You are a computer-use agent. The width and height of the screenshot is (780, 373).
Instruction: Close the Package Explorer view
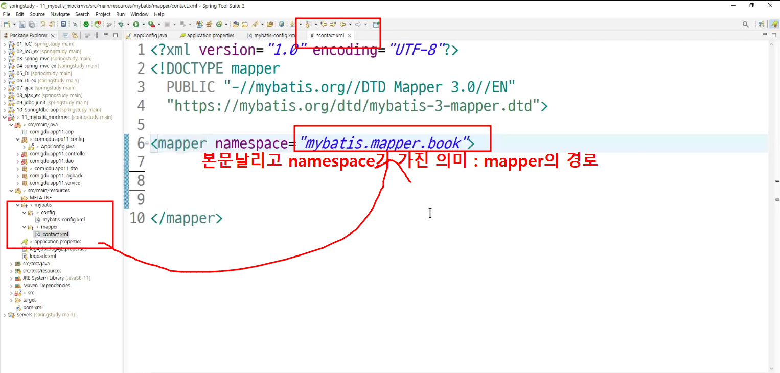(x=53, y=36)
